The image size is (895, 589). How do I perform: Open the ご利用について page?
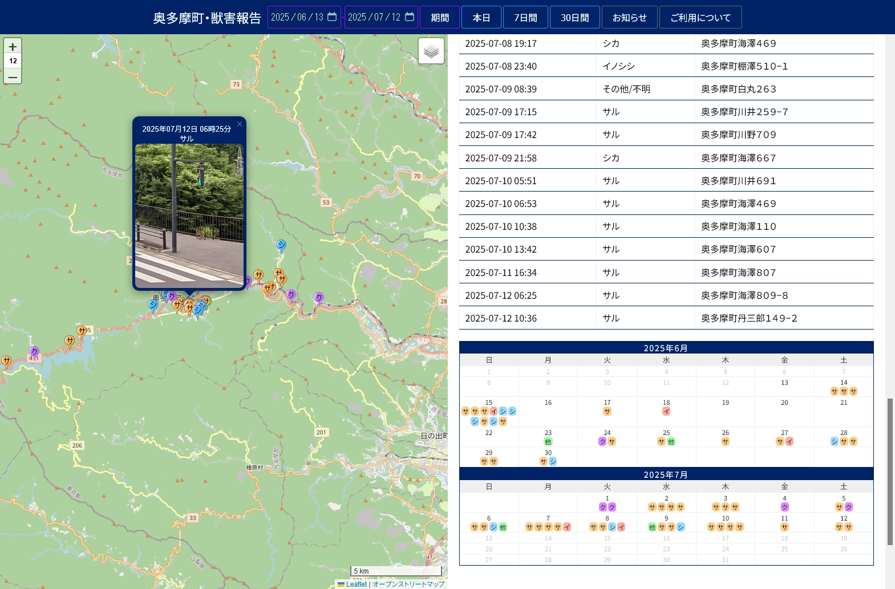tap(700, 18)
